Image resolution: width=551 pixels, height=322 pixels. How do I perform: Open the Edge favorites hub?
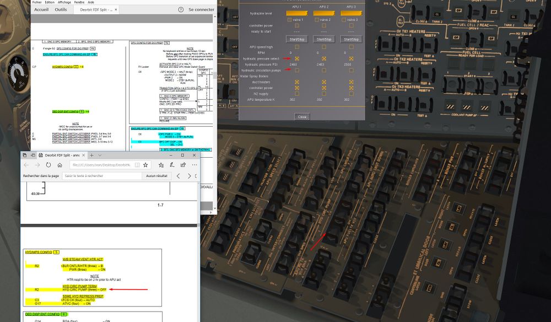(x=161, y=165)
